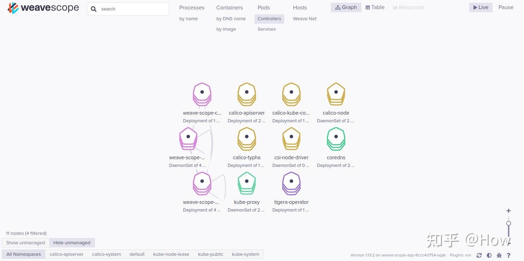This screenshot has width=524, height=261.
Task: Toggle Hide unmanaged option
Action: (72, 243)
